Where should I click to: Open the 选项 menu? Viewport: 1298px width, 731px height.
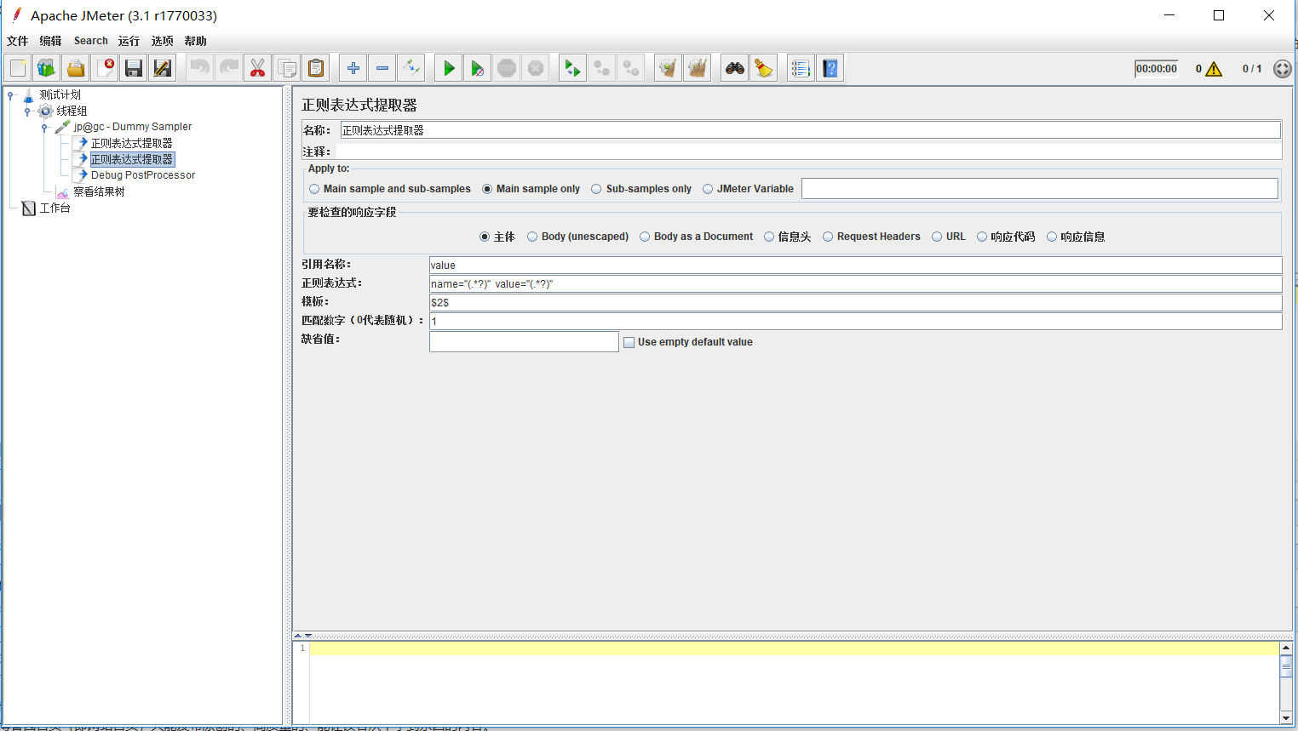pyautogui.click(x=162, y=41)
